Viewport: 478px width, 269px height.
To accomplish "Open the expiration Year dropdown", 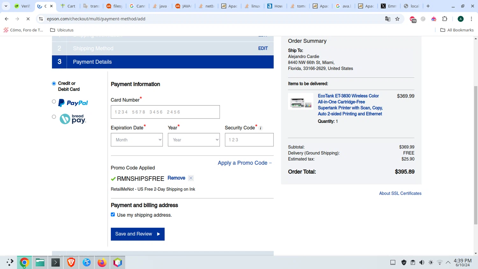I will (x=194, y=140).
